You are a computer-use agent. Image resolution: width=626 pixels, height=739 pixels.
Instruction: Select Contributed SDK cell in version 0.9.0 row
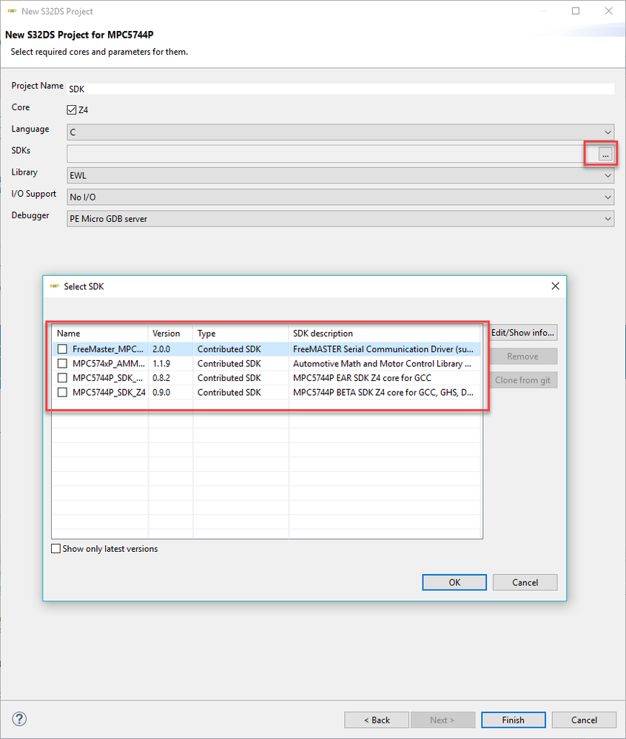click(229, 393)
